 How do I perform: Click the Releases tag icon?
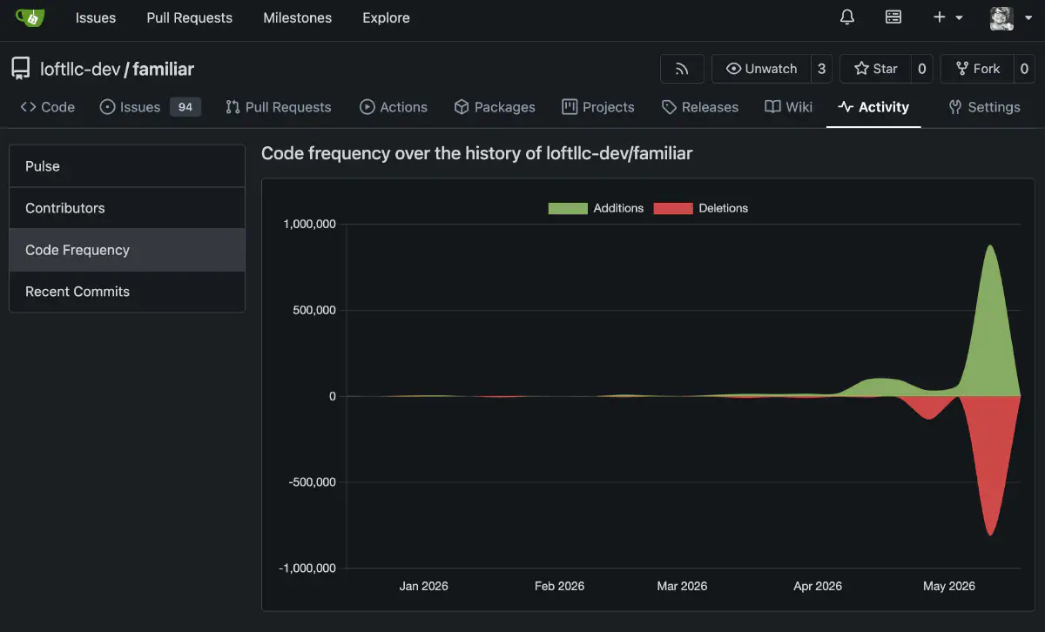pos(669,107)
